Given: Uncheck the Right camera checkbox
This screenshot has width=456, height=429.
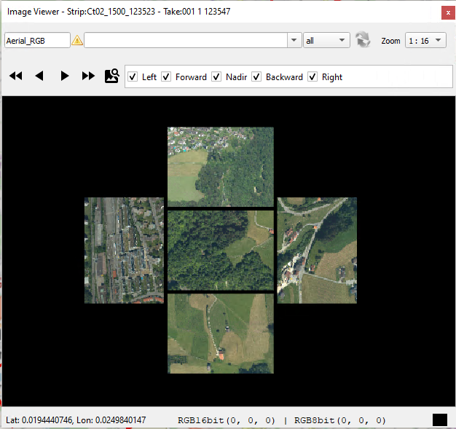Looking at the screenshot, I should point(312,76).
